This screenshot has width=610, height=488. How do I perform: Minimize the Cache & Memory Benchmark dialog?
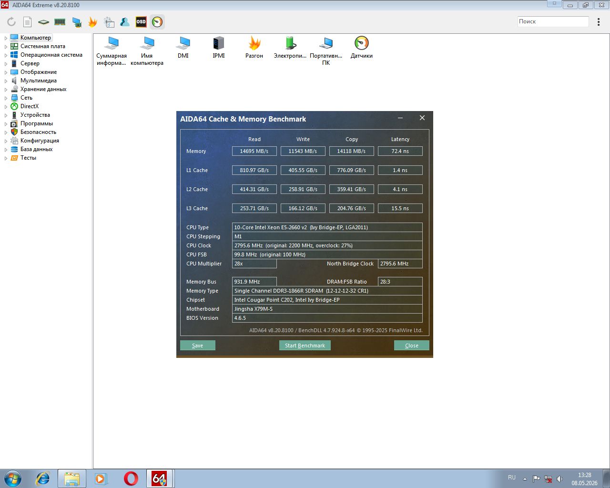point(400,118)
